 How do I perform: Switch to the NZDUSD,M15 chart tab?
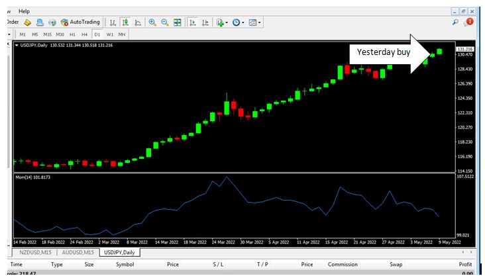click(x=35, y=252)
